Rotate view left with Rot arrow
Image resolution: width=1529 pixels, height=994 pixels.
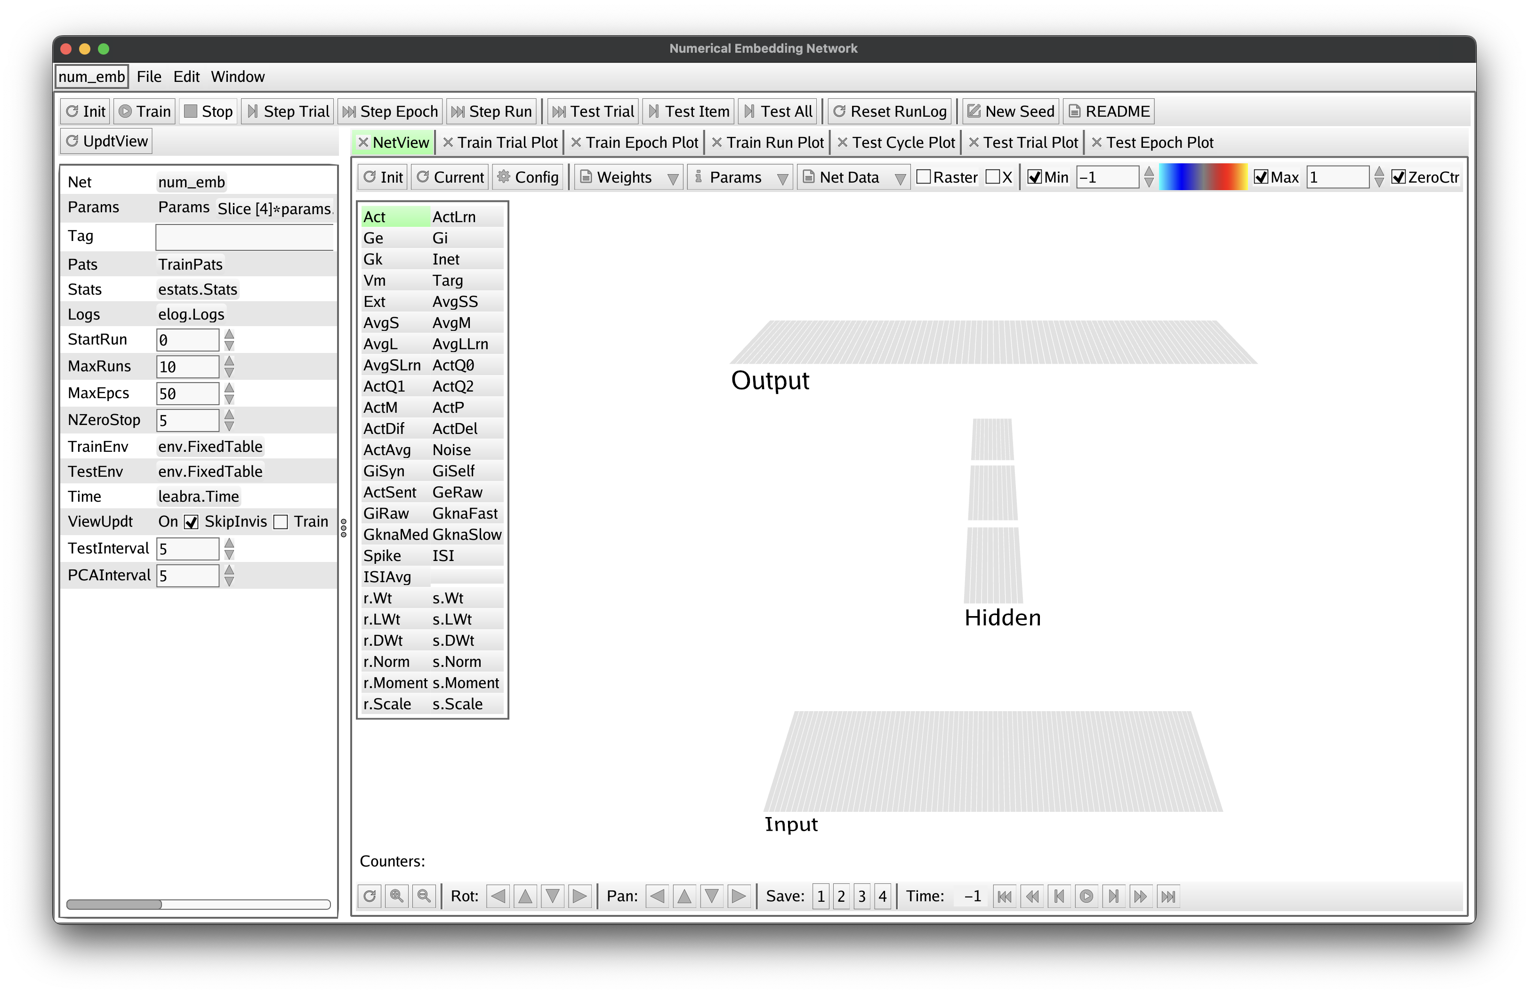click(x=498, y=896)
